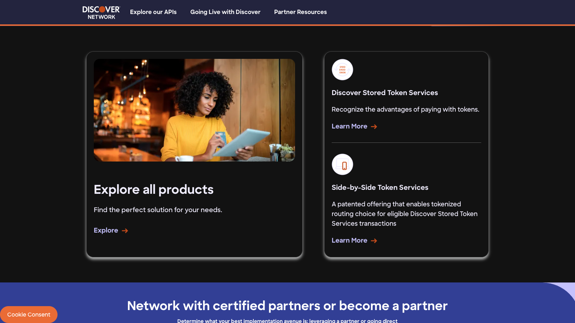
Task: Click the orange arrow beside Explore
Action: 125,231
